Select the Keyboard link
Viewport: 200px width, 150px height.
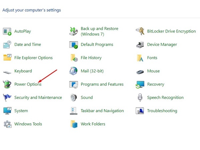[x=23, y=71]
